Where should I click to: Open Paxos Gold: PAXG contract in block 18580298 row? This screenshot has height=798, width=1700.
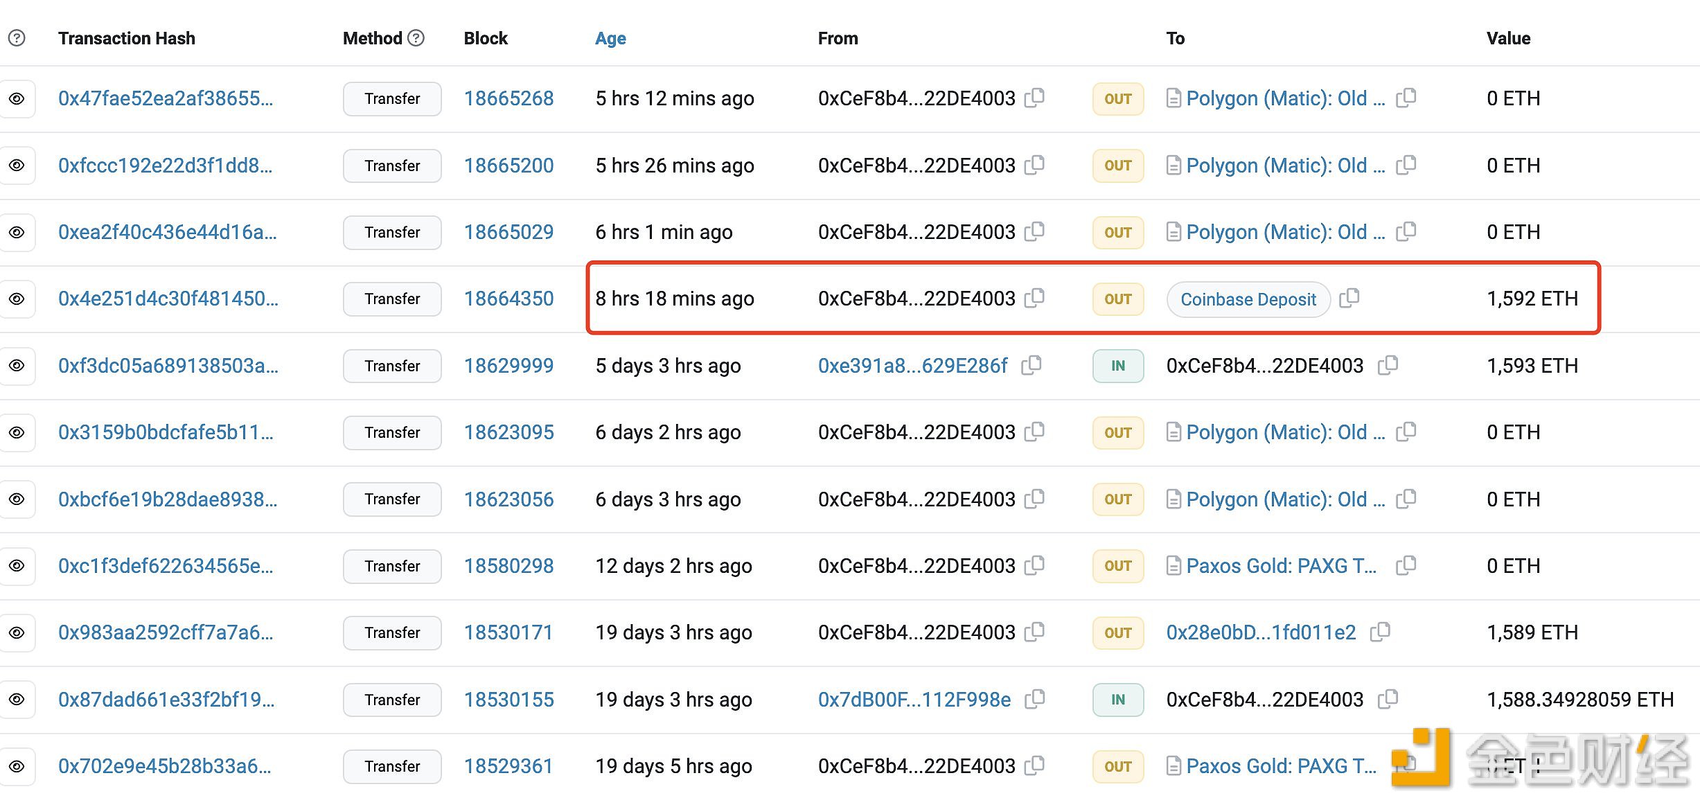pos(1281,566)
